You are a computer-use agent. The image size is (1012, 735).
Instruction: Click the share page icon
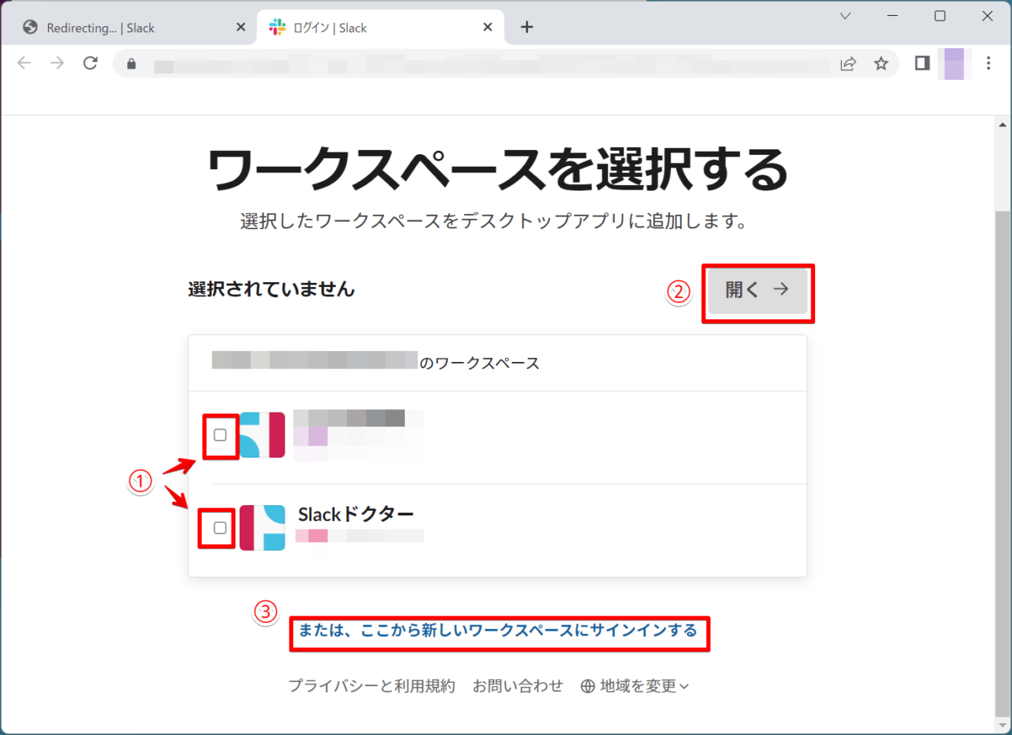[848, 64]
